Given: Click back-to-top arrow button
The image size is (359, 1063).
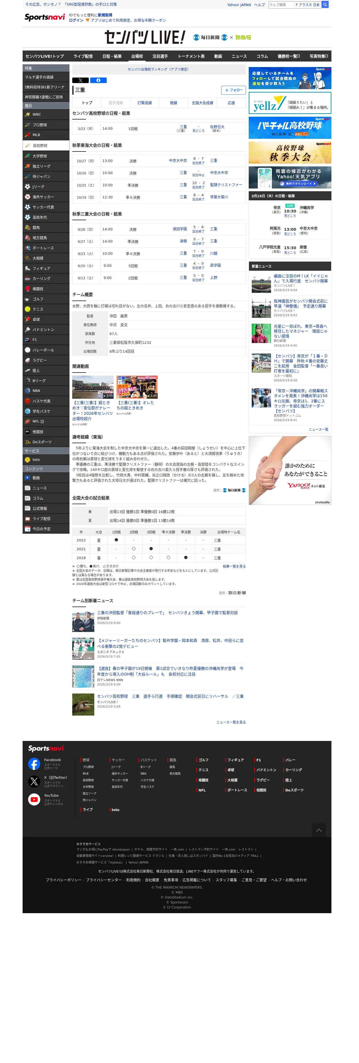Looking at the screenshot, I should pos(319,830).
